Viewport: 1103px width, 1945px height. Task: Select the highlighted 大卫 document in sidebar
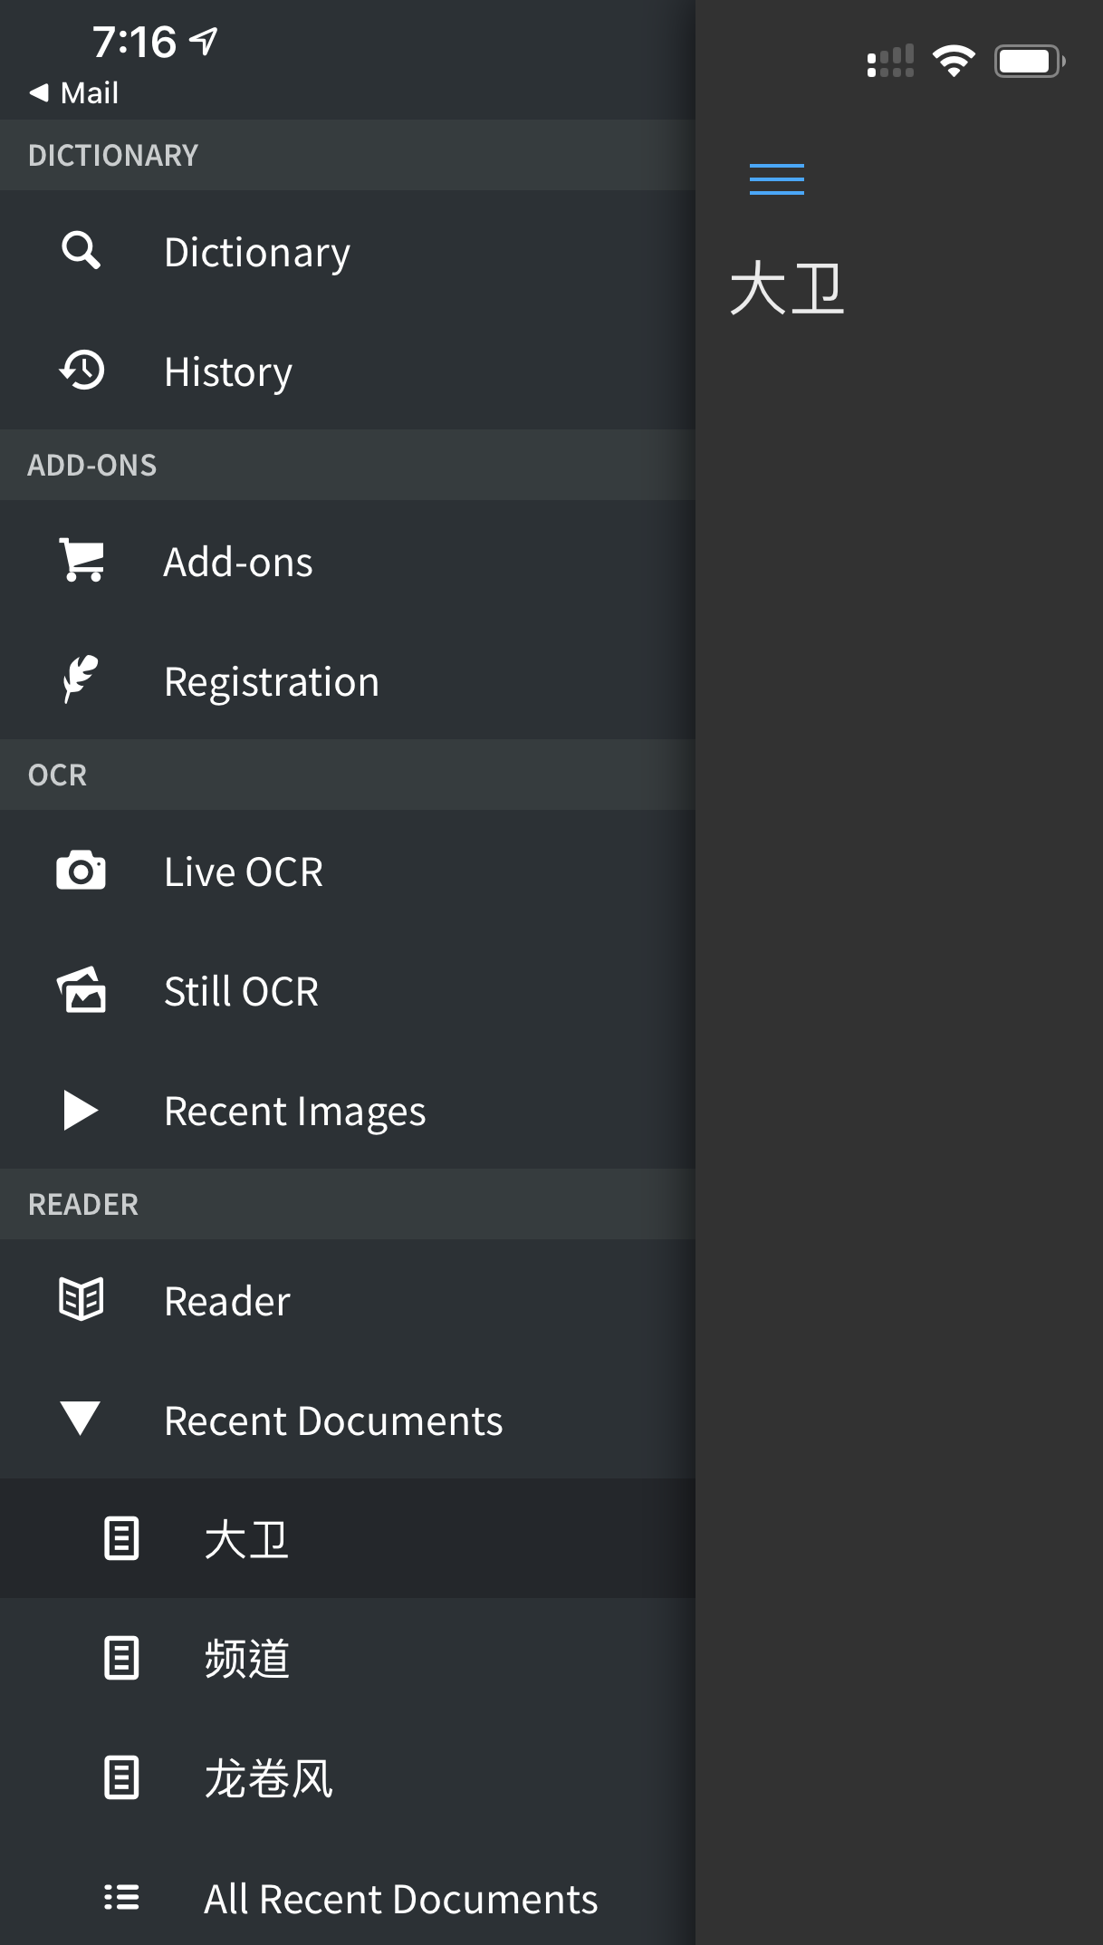(246, 1539)
